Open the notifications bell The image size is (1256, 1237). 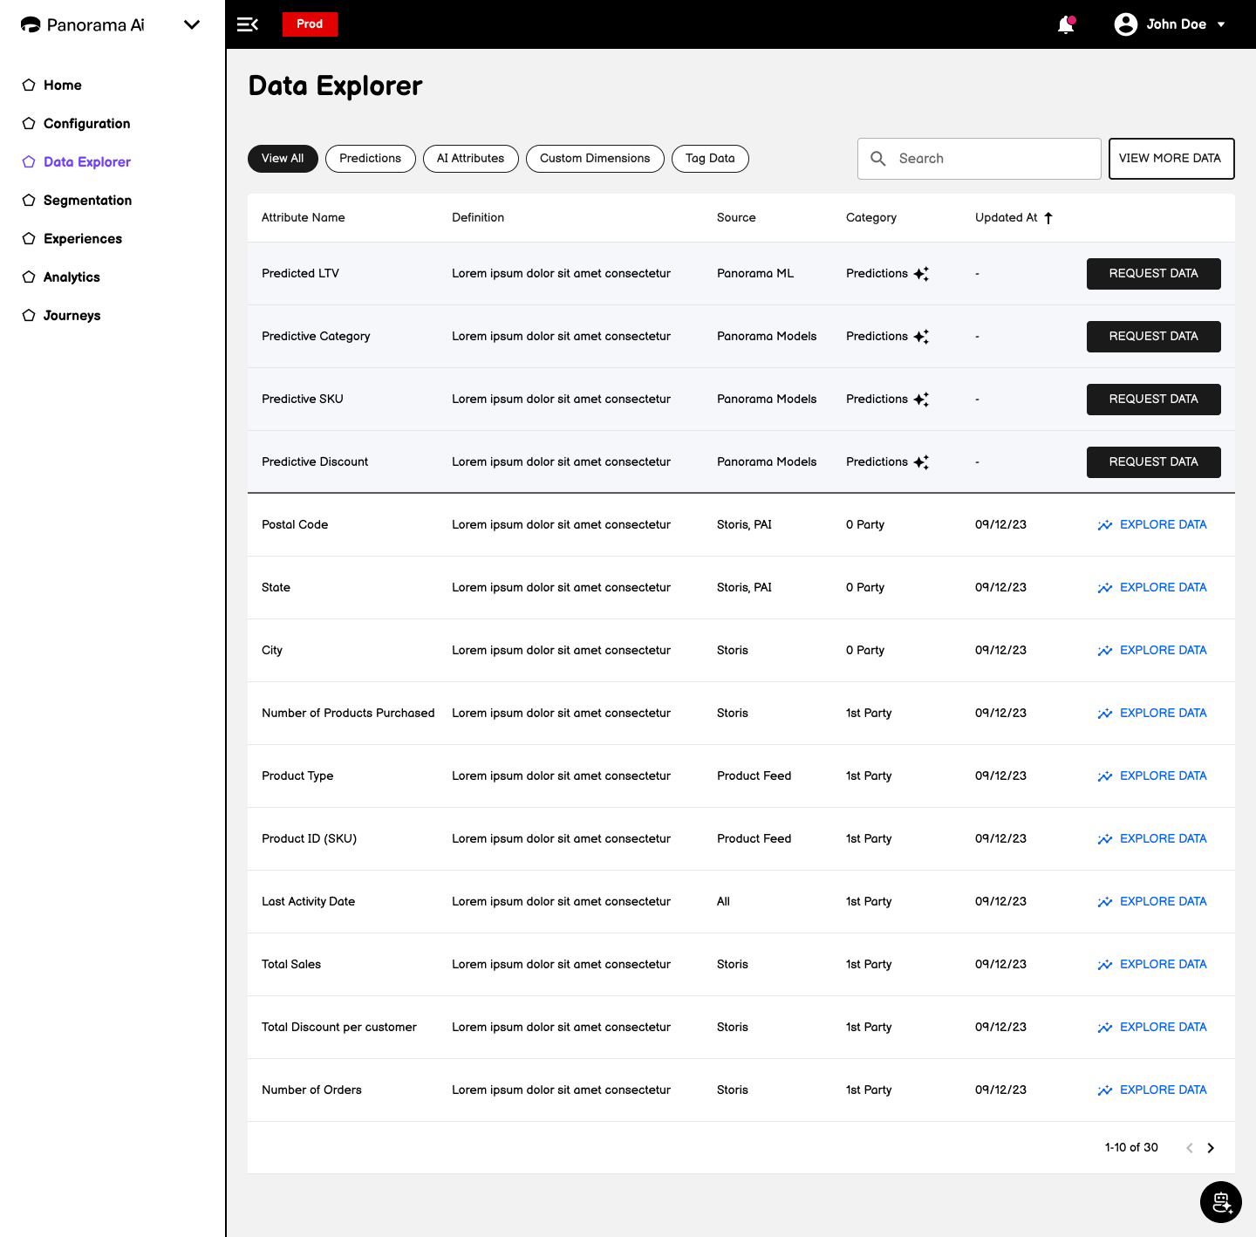click(x=1066, y=24)
